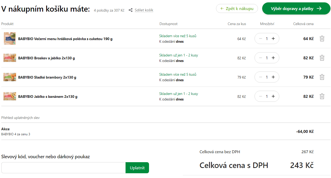This screenshot has height=178, width=331.
Task: View Sladké brambory product thumbnail
Action: click(x=10, y=77)
